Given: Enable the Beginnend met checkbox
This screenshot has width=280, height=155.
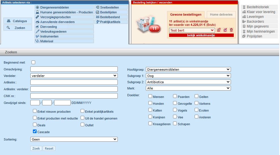Looking at the screenshot, I should pos(33,62).
